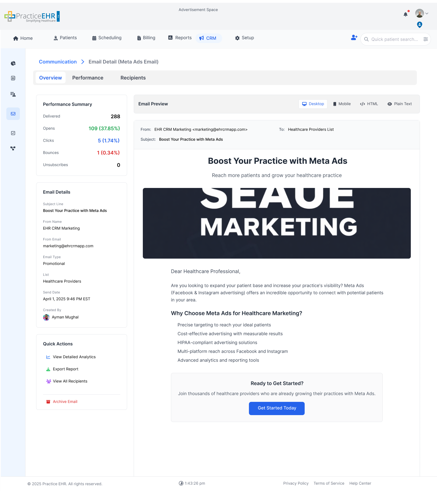Open the Reports menu
Viewport: 437px width, 491px height.
180,38
